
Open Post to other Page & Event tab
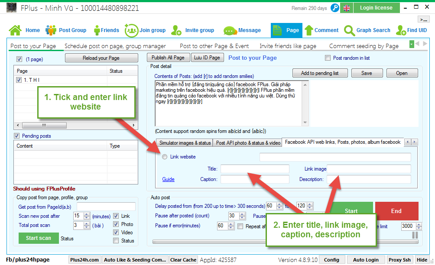point(214,46)
